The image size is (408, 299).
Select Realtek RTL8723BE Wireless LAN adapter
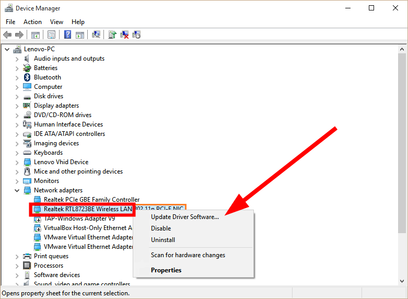click(88, 209)
